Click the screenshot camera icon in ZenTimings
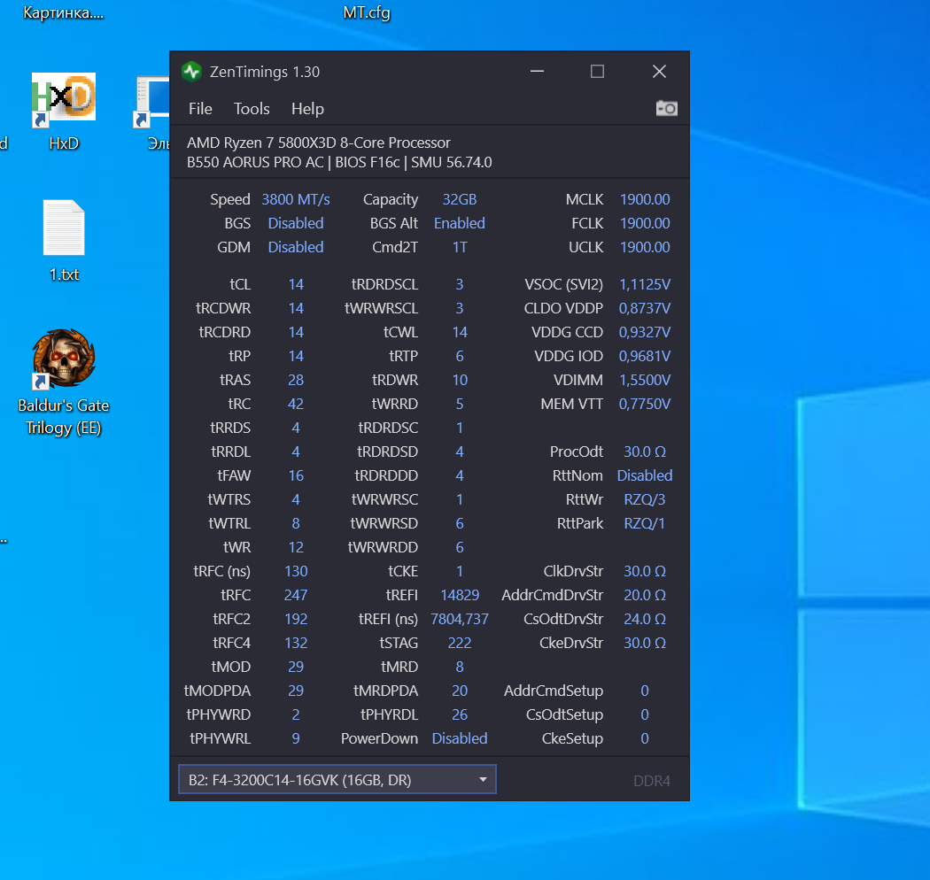The image size is (930, 880). pos(666,109)
